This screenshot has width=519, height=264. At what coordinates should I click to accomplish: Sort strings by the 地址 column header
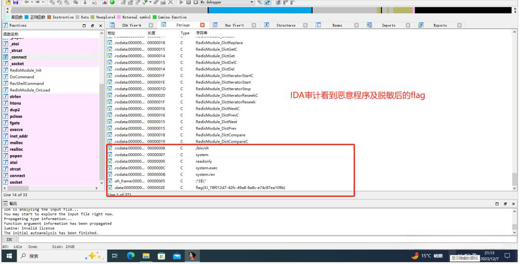(x=126, y=33)
